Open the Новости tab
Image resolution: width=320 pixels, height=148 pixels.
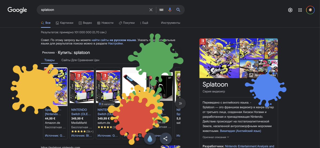(105, 23)
